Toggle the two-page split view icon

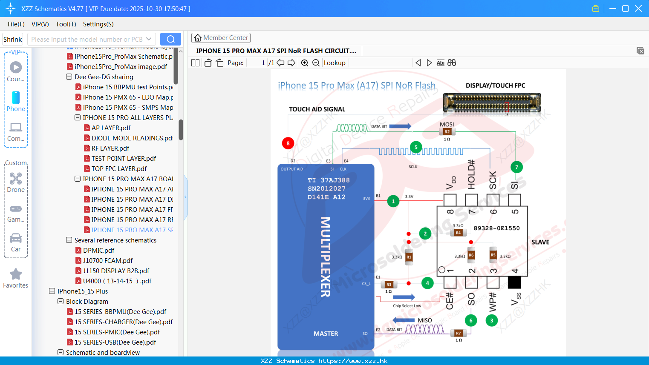tap(195, 63)
